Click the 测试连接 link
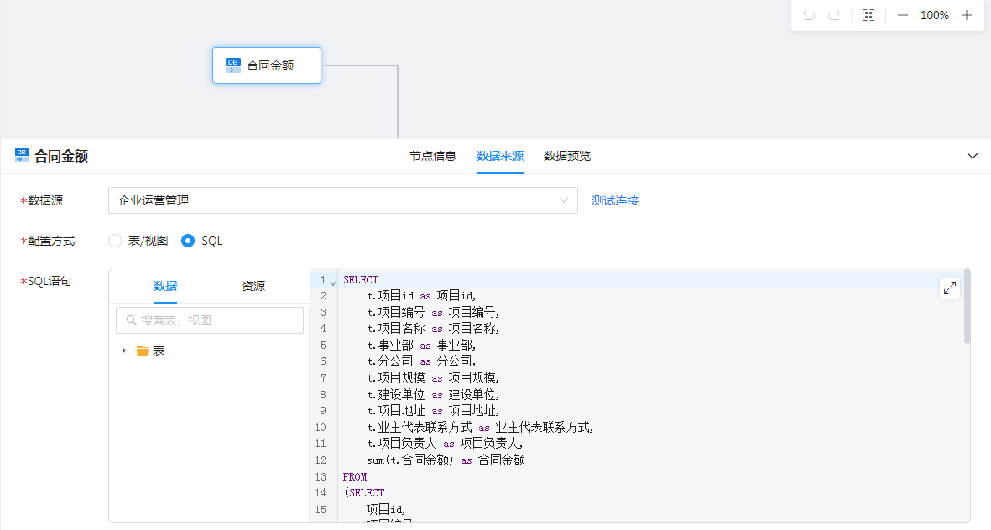This screenshot has height=530, width=991. tap(615, 200)
